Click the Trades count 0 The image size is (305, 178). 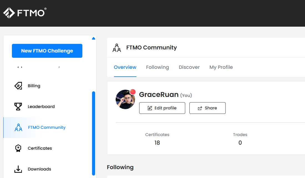click(x=240, y=143)
